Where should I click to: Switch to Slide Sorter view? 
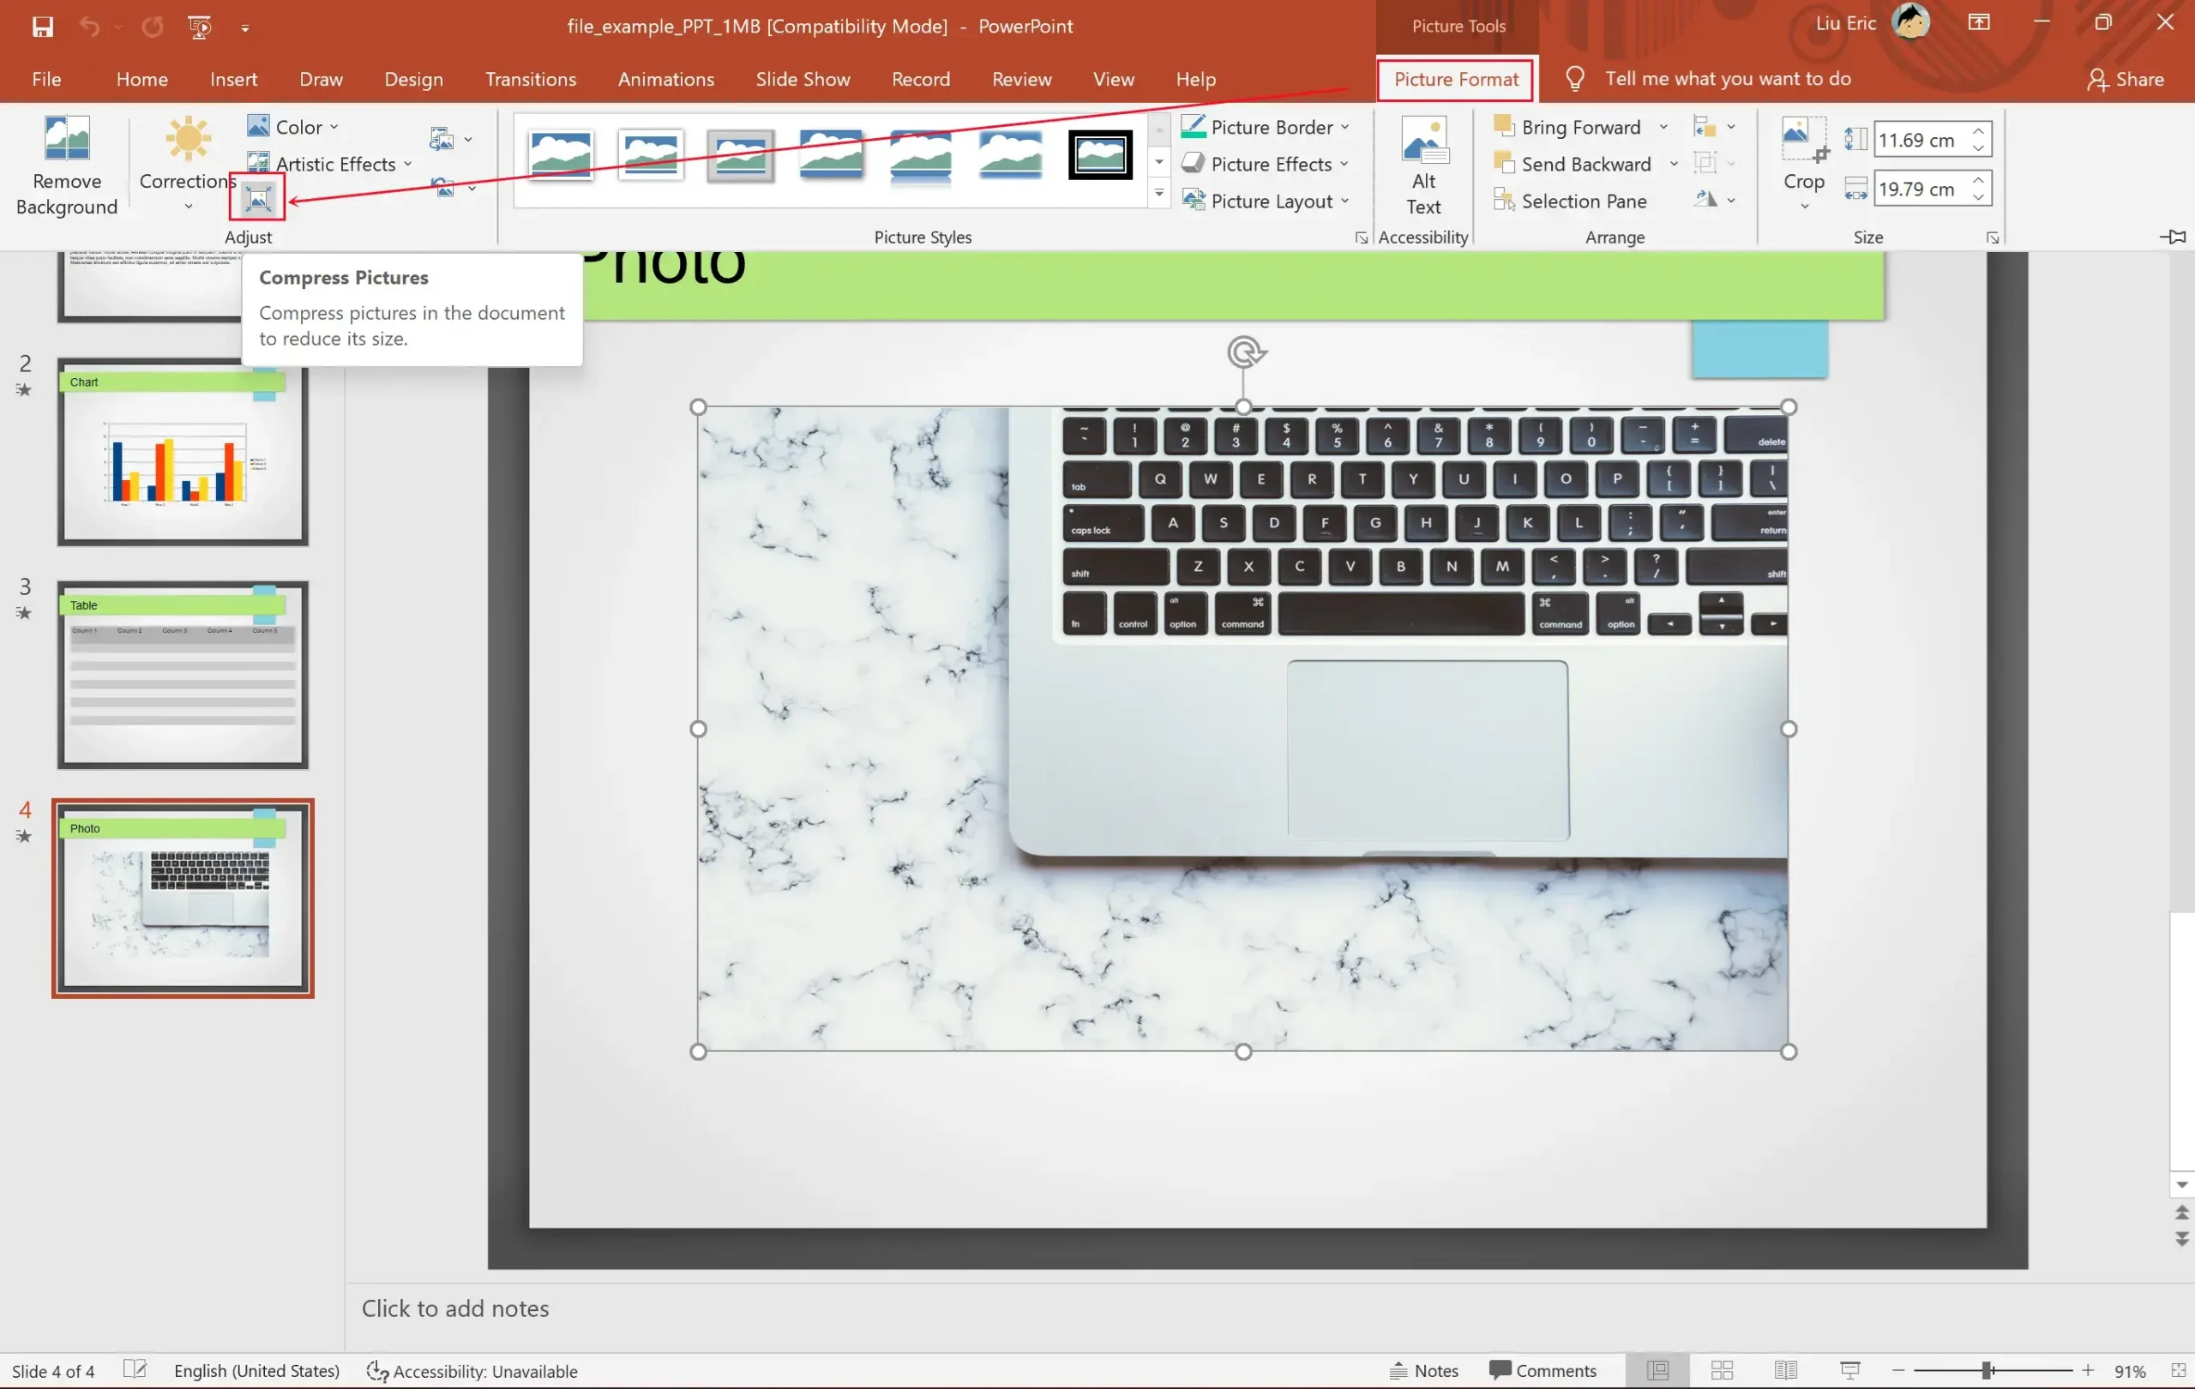point(1722,1370)
